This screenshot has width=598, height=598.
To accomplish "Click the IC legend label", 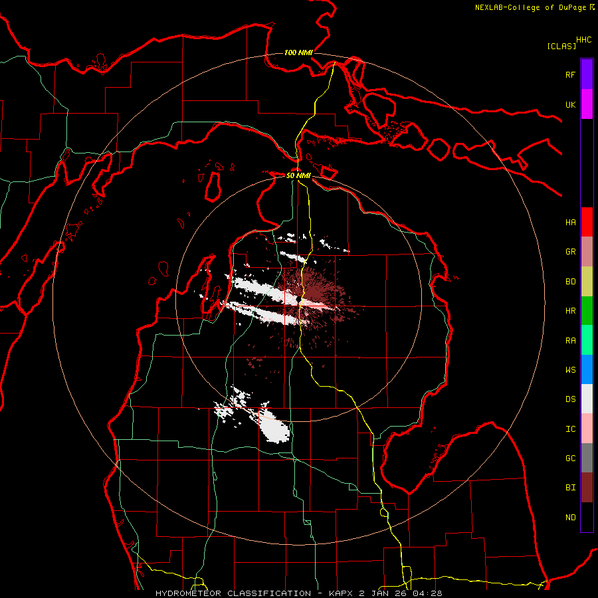I will point(570,429).
